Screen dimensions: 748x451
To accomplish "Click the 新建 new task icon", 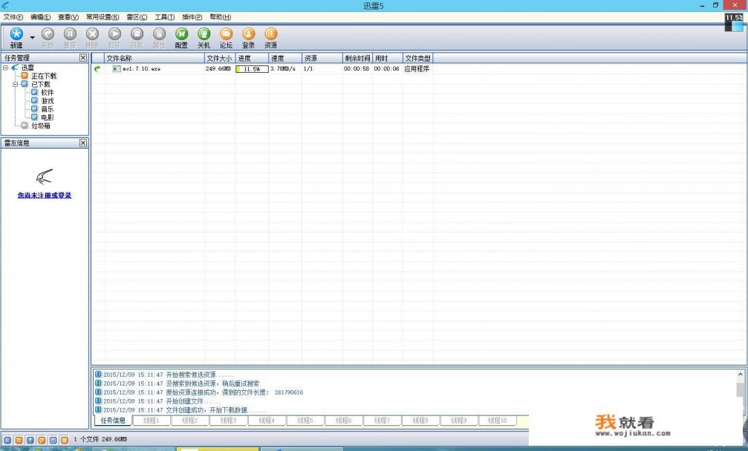I will (x=16, y=34).
